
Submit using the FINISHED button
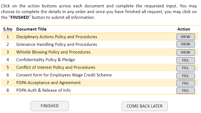point(50,106)
